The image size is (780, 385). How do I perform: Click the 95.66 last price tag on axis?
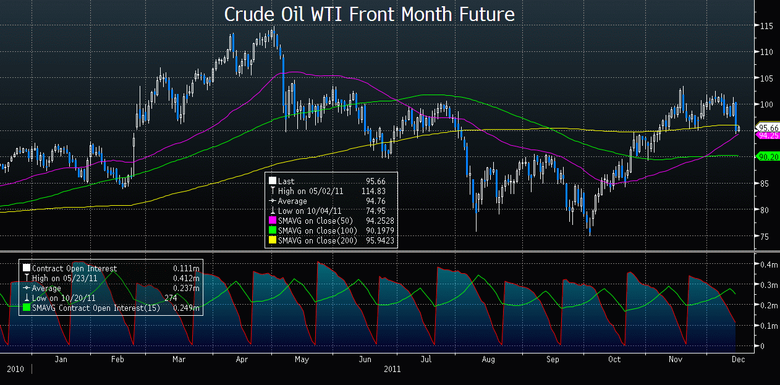pyautogui.click(x=767, y=127)
